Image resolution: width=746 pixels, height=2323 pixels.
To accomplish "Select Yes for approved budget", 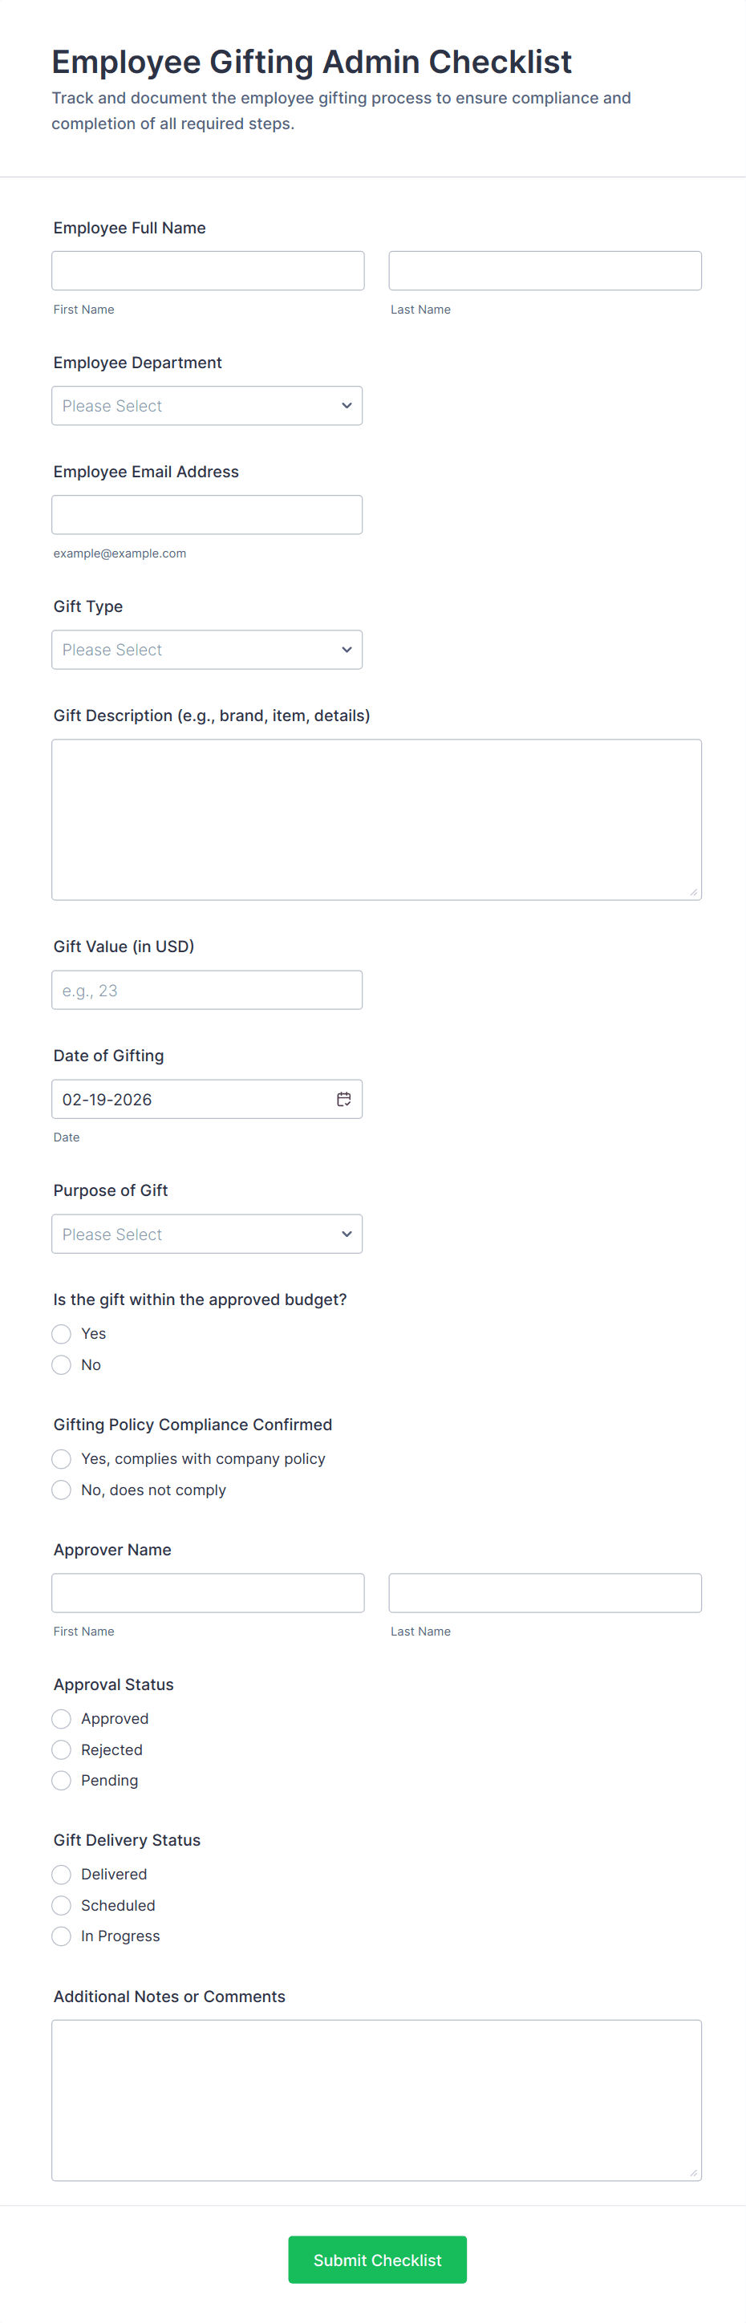I will [61, 1334].
